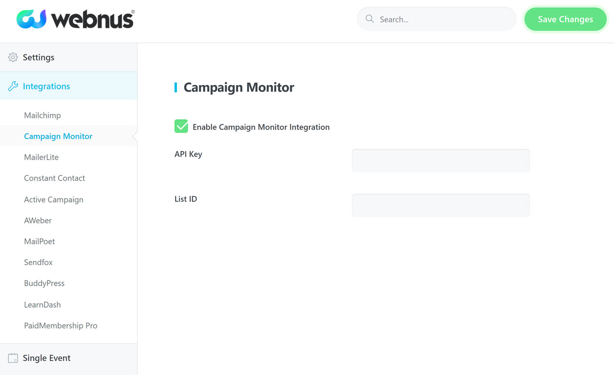
Task: Open the Settings menu section
Action: coord(69,57)
